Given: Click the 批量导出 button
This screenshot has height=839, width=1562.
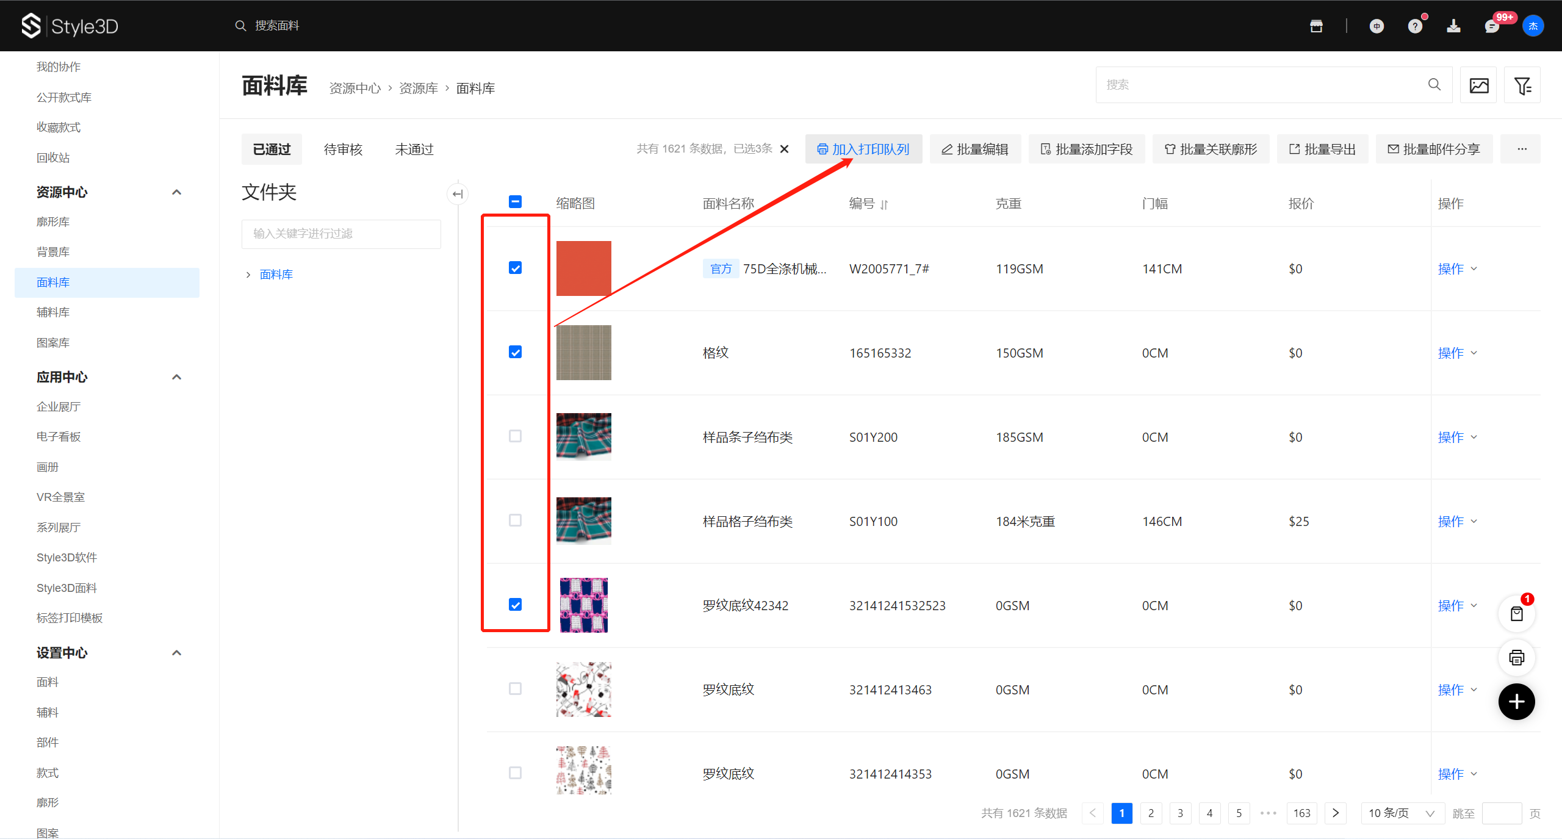Looking at the screenshot, I should tap(1322, 149).
